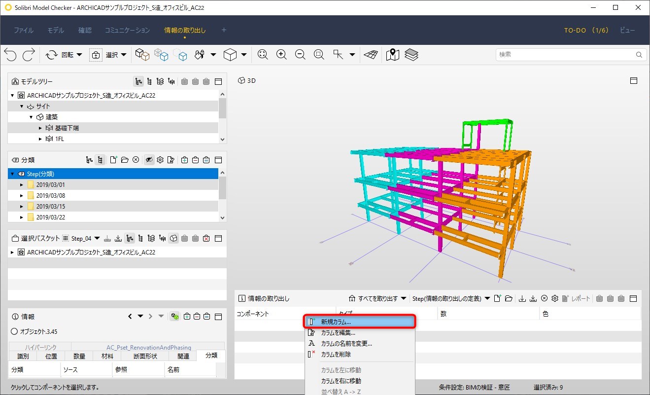Image resolution: width=650 pixels, height=395 pixels.
Task: Switch to the モデル tab
Action: pos(56,30)
